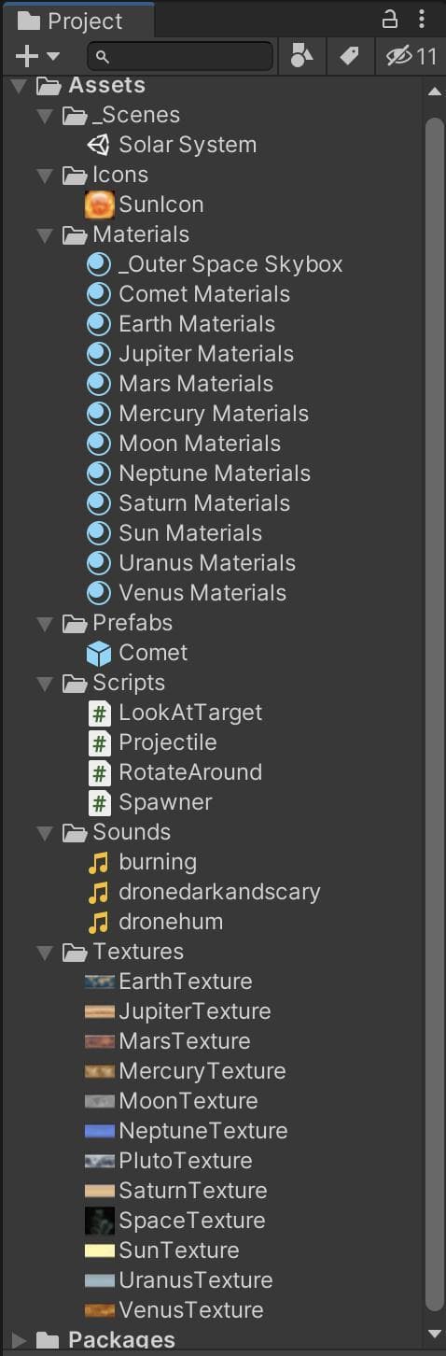Select the SpaceTexture thumbnail
The image size is (446, 1356).
pos(99,1221)
